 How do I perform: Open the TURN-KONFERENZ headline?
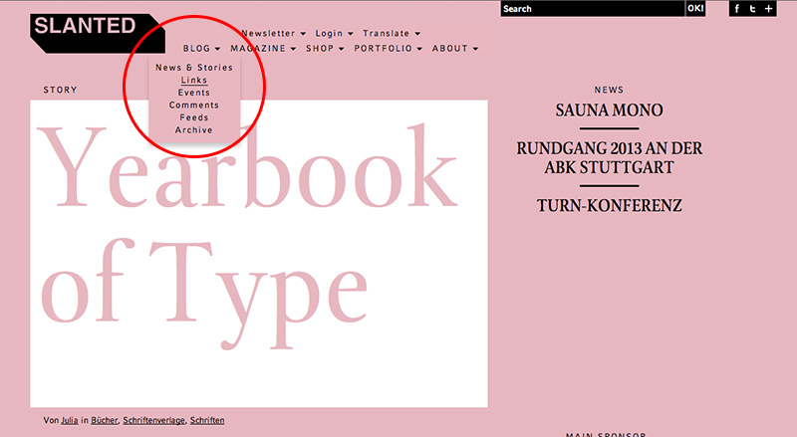point(609,205)
